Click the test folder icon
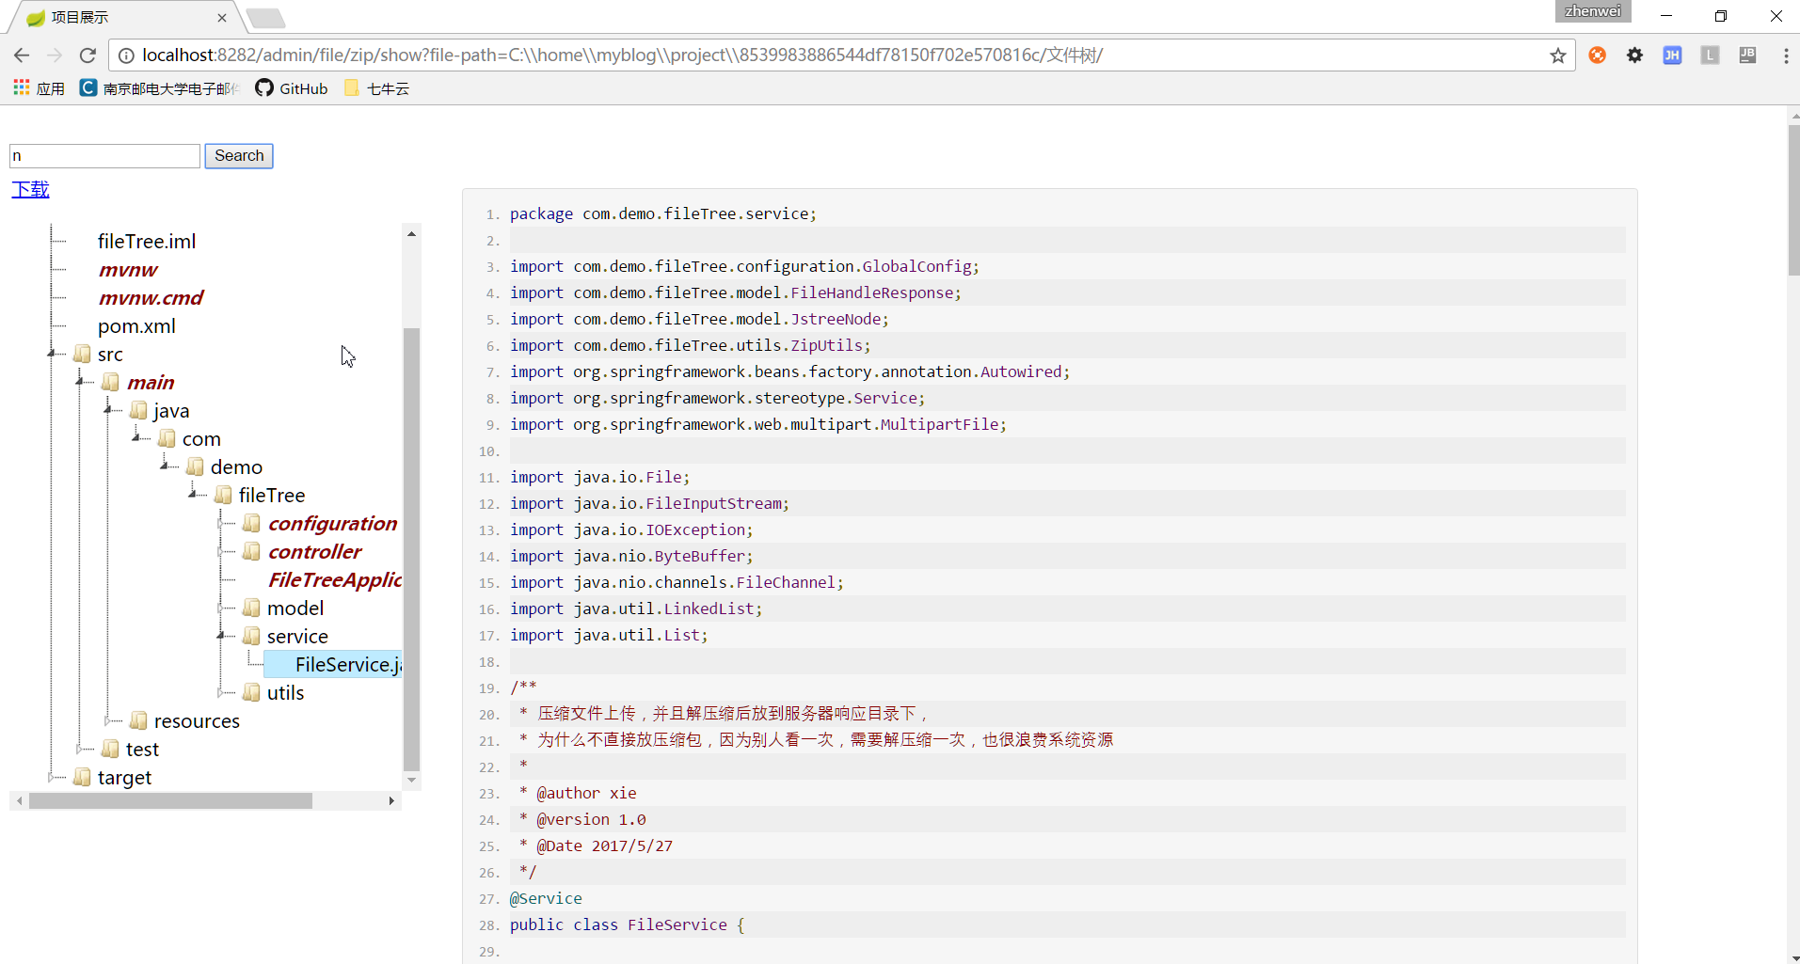 (x=111, y=749)
